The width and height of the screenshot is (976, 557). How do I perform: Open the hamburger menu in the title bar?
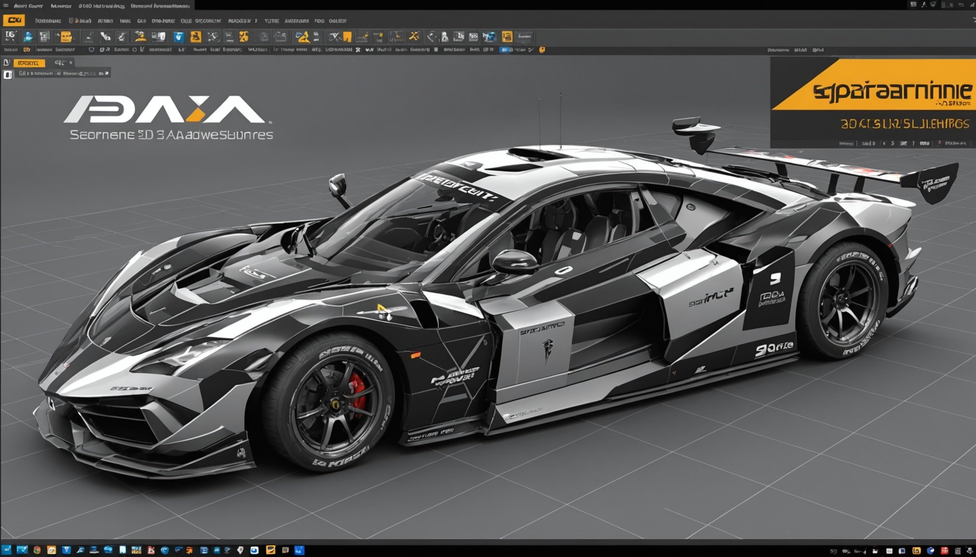click(x=6, y=6)
